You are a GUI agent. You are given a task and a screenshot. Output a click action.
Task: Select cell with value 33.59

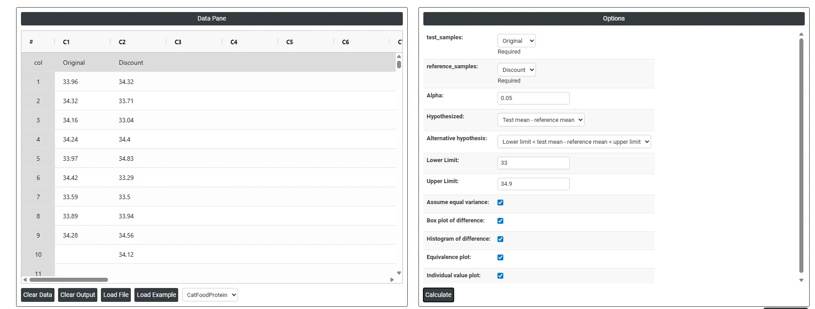tap(83, 197)
